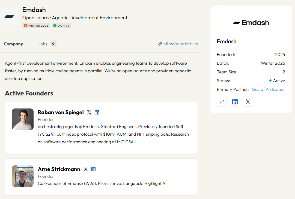Open Raban von Spiegel's LinkedIn icon

point(97,112)
